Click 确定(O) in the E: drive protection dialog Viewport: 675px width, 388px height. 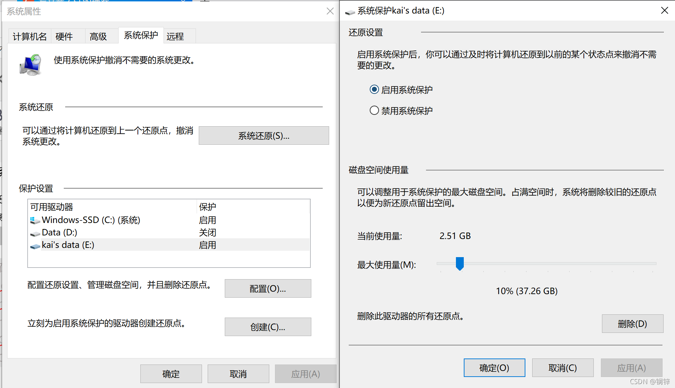494,368
